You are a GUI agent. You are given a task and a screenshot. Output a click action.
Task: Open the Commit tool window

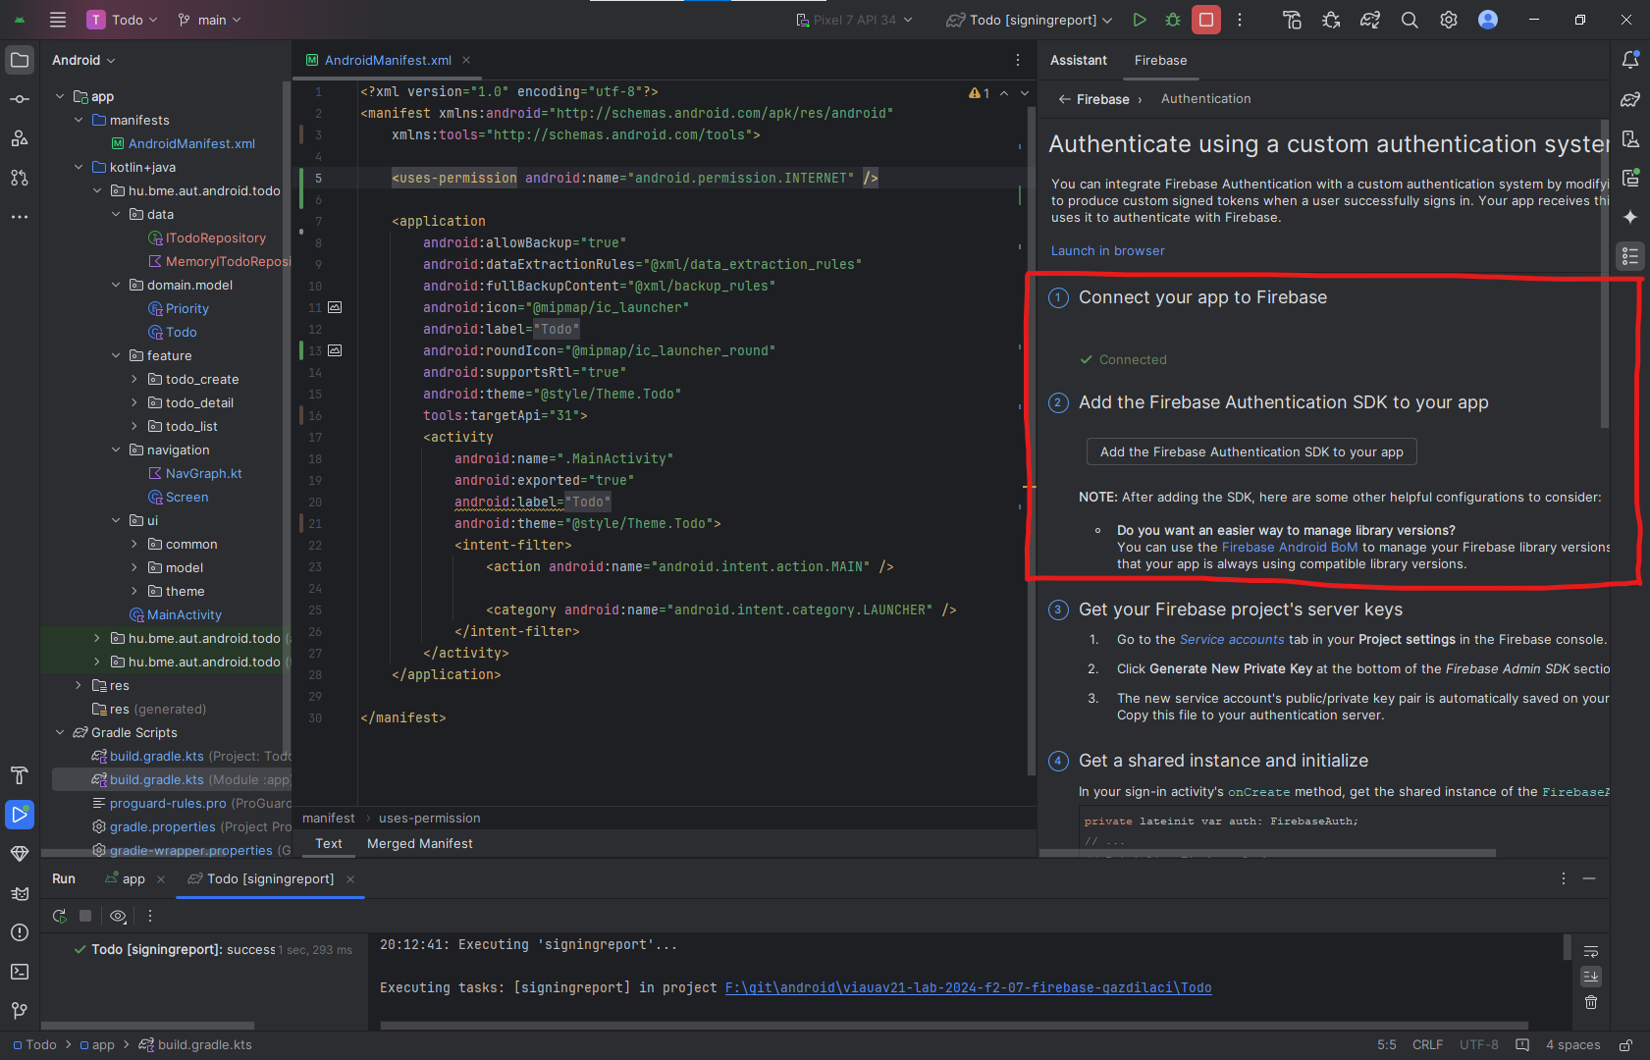pyautogui.click(x=20, y=99)
